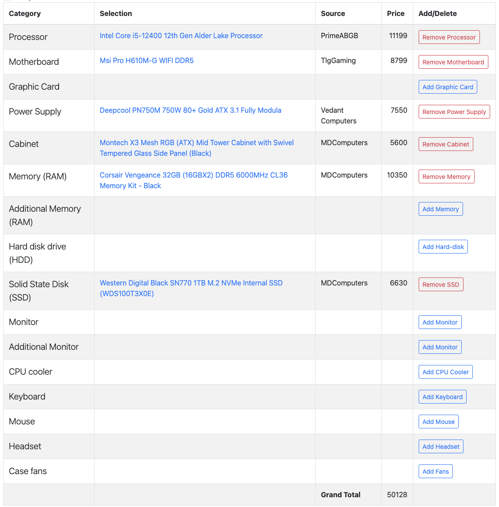The width and height of the screenshot is (499, 507).
Task: Click the Add Keyboard button
Action: coord(443,397)
